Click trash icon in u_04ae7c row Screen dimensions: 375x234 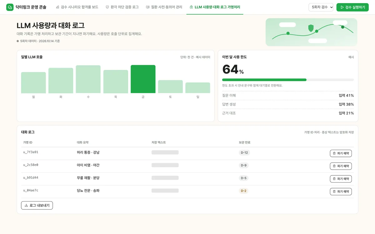334,192
